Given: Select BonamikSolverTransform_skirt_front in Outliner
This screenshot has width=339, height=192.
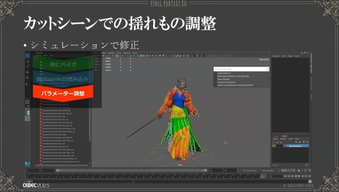Looking at the screenshot, I should [x=56, y=110].
